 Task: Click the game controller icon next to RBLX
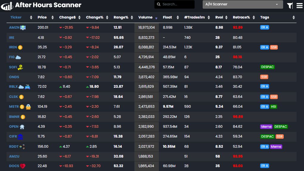(27, 87)
